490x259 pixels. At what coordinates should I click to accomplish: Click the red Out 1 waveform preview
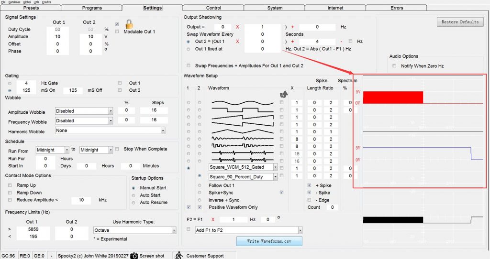(x=393, y=97)
